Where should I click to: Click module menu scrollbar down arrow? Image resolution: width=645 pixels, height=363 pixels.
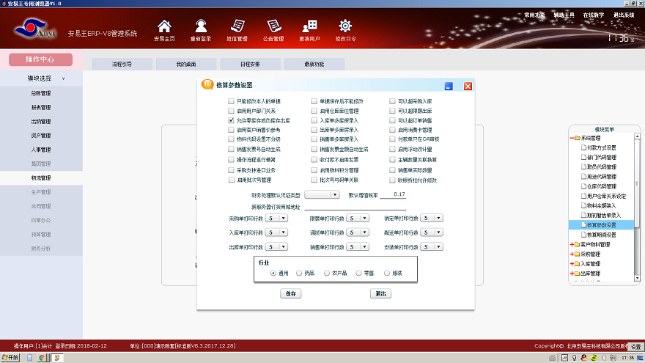pyautogui.click(x=637, y=278)
